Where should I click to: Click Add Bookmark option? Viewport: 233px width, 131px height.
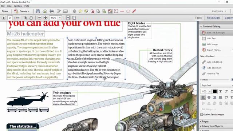(x=212, y=68)
